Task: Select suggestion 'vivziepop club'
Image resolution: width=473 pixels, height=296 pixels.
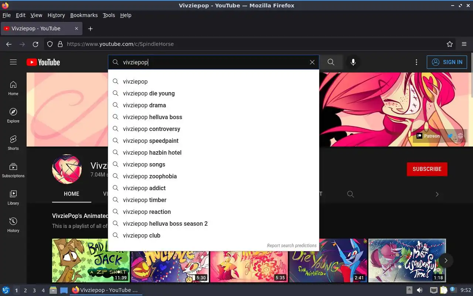Action: [x=214, y=235]
